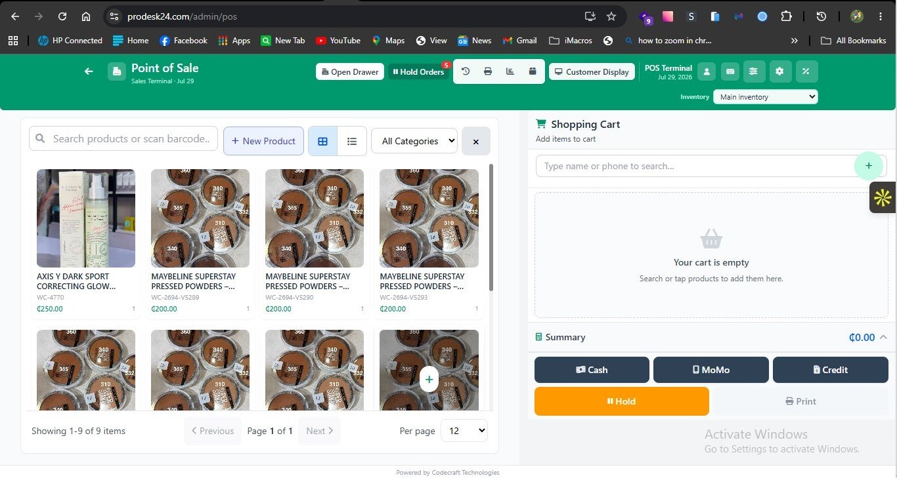Click the Point of Sale document icon
The image size is (897, 478).
tap(117, 71)
